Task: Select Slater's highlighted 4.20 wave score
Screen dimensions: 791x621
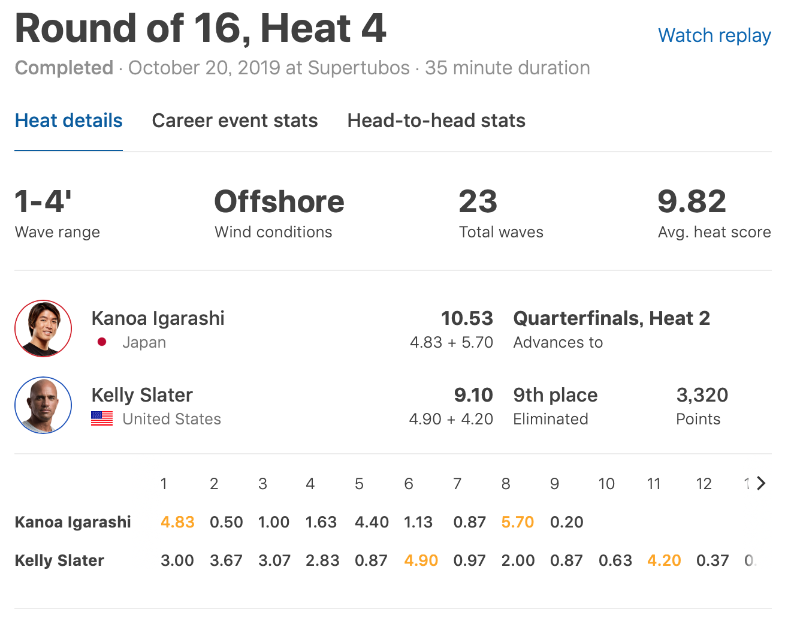Action: pos(664,560)
